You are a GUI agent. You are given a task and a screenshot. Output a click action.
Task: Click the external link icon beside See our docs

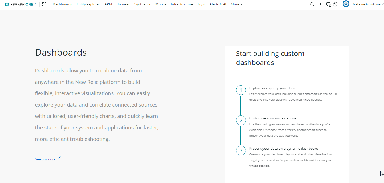click(59, 158)
